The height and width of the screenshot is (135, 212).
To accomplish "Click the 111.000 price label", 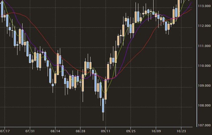I will click(x=204, y=46).
